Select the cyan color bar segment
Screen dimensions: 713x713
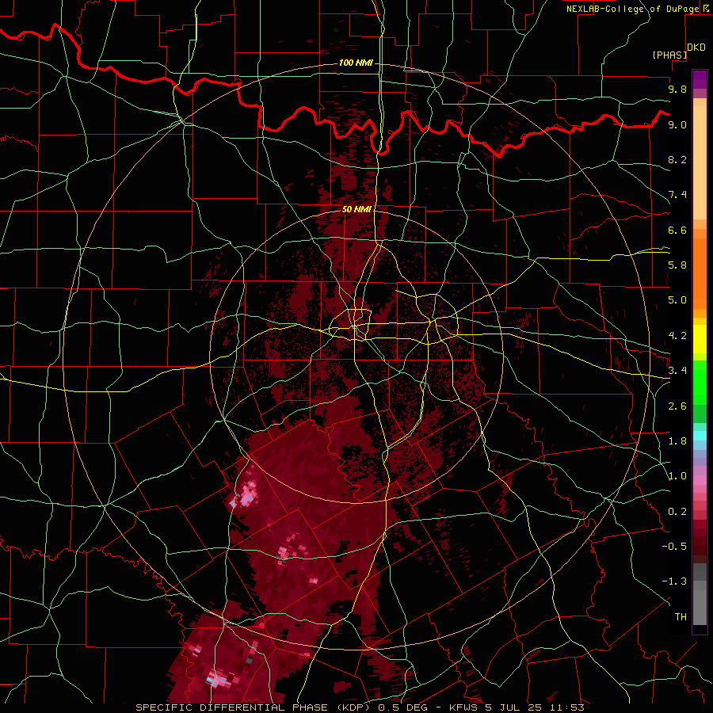(700, 436)
